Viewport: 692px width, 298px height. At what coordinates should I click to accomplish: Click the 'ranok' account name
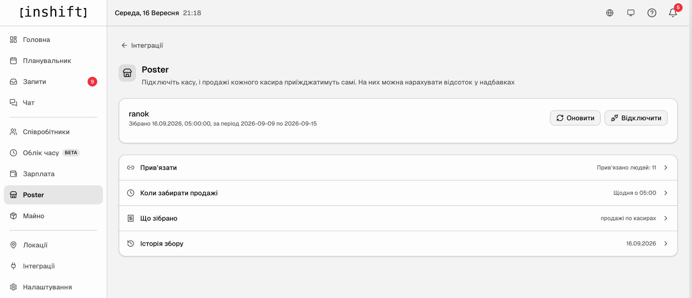point(139,114)
